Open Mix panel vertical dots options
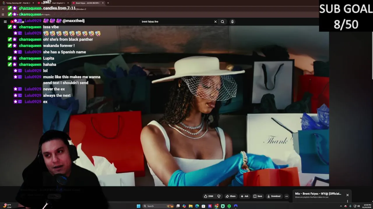373x209 pixels. point(347,201)
